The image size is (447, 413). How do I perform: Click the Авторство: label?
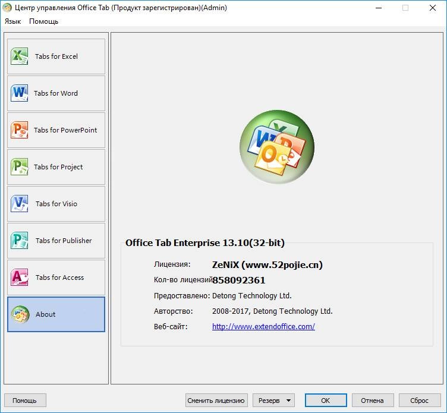[174, 311]
